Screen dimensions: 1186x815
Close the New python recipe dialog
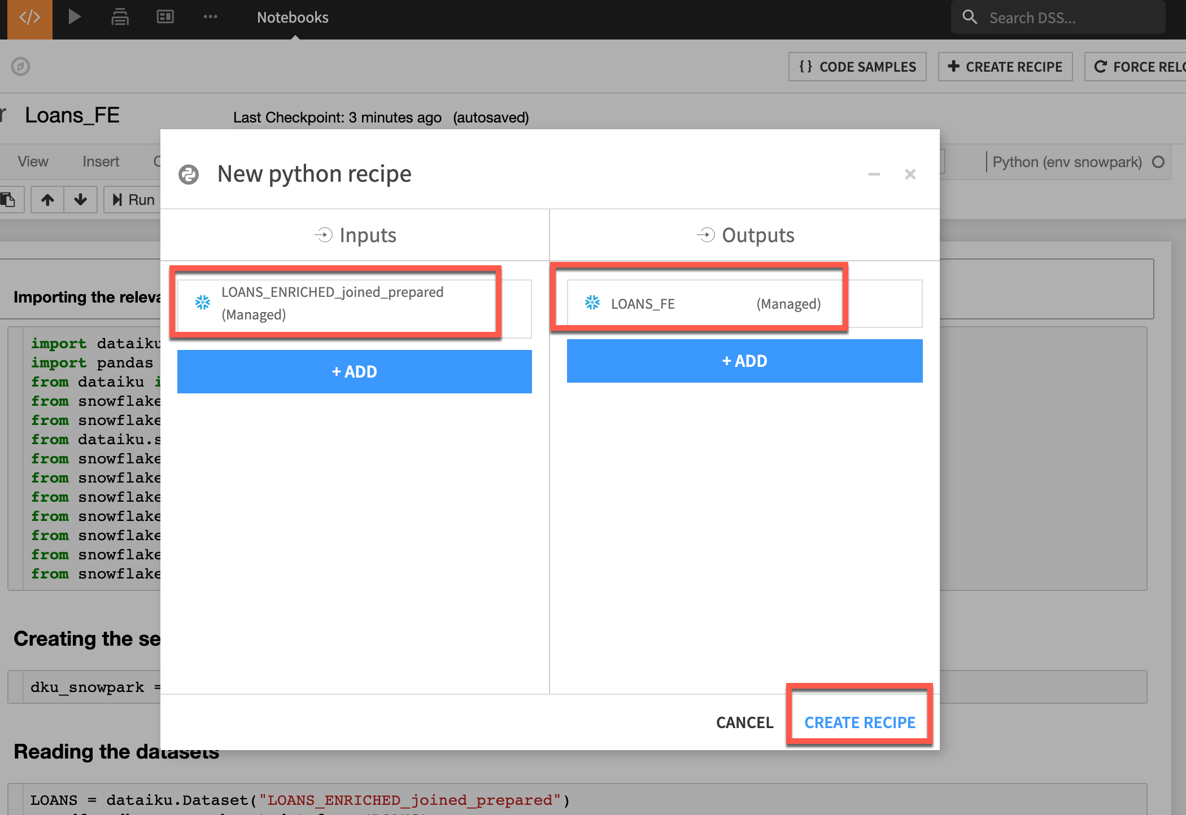click(x=910, y=174)
